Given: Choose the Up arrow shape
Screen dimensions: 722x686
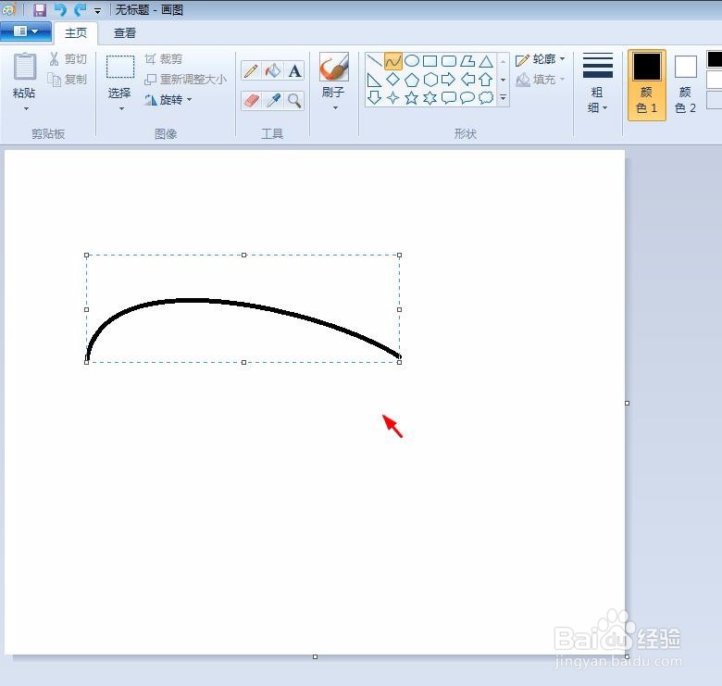Looking at the screenshot, I should tap(486, 80).
